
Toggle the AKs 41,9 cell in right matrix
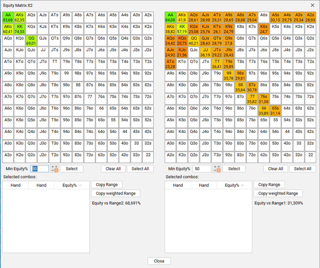[182, 17]
